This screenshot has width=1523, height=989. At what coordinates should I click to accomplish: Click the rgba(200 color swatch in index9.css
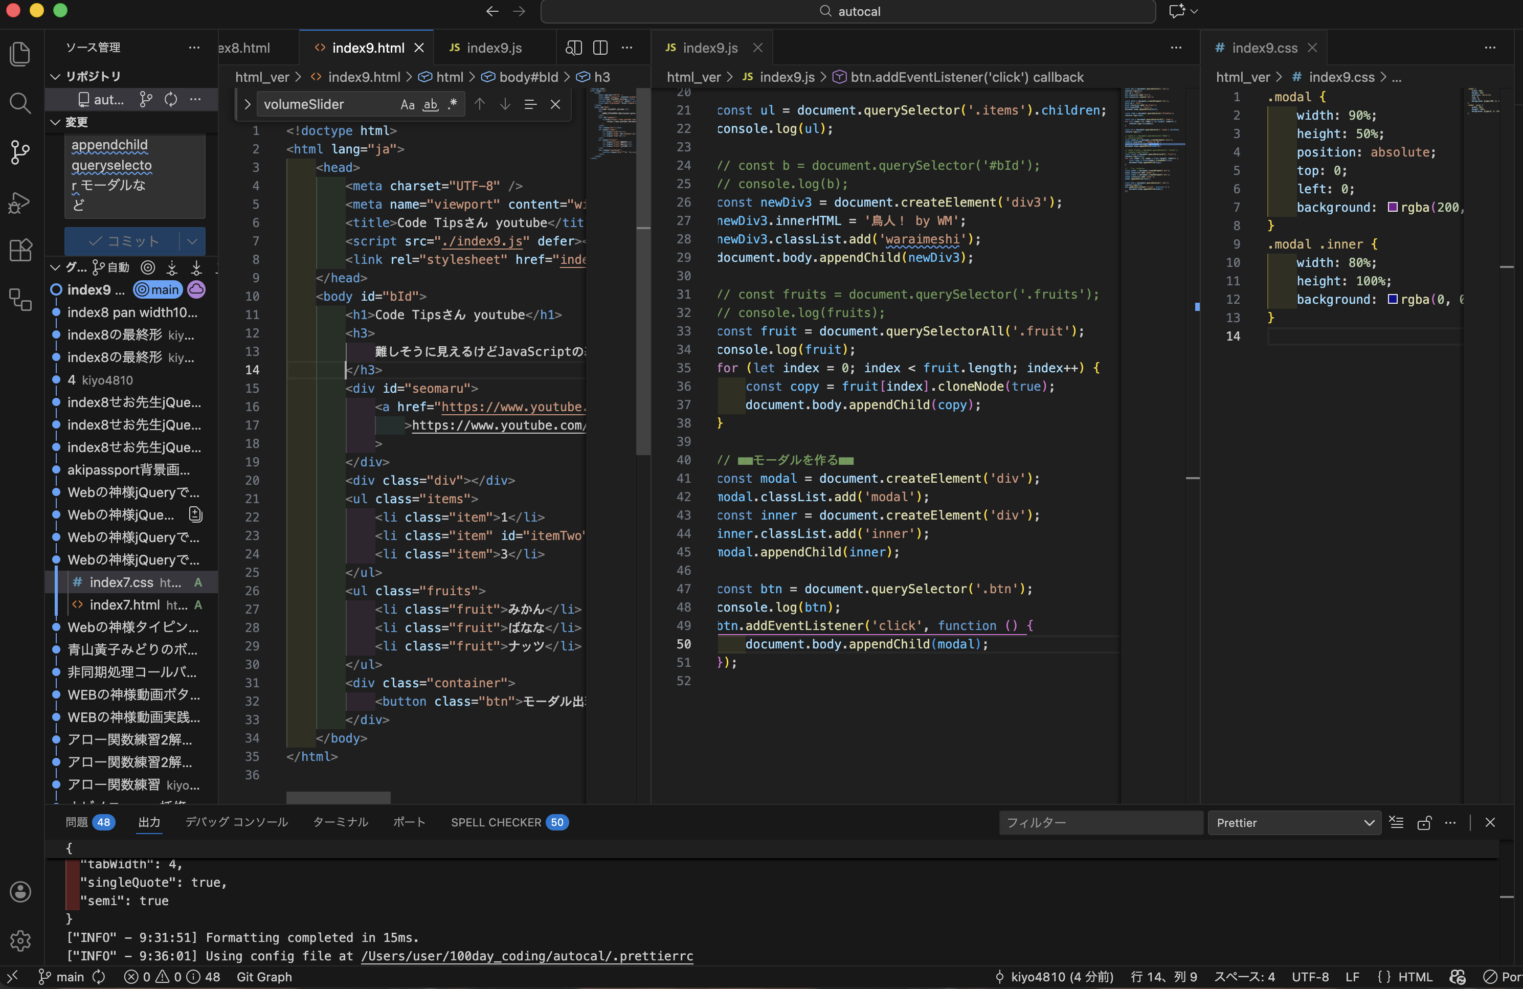point(1392,207)
